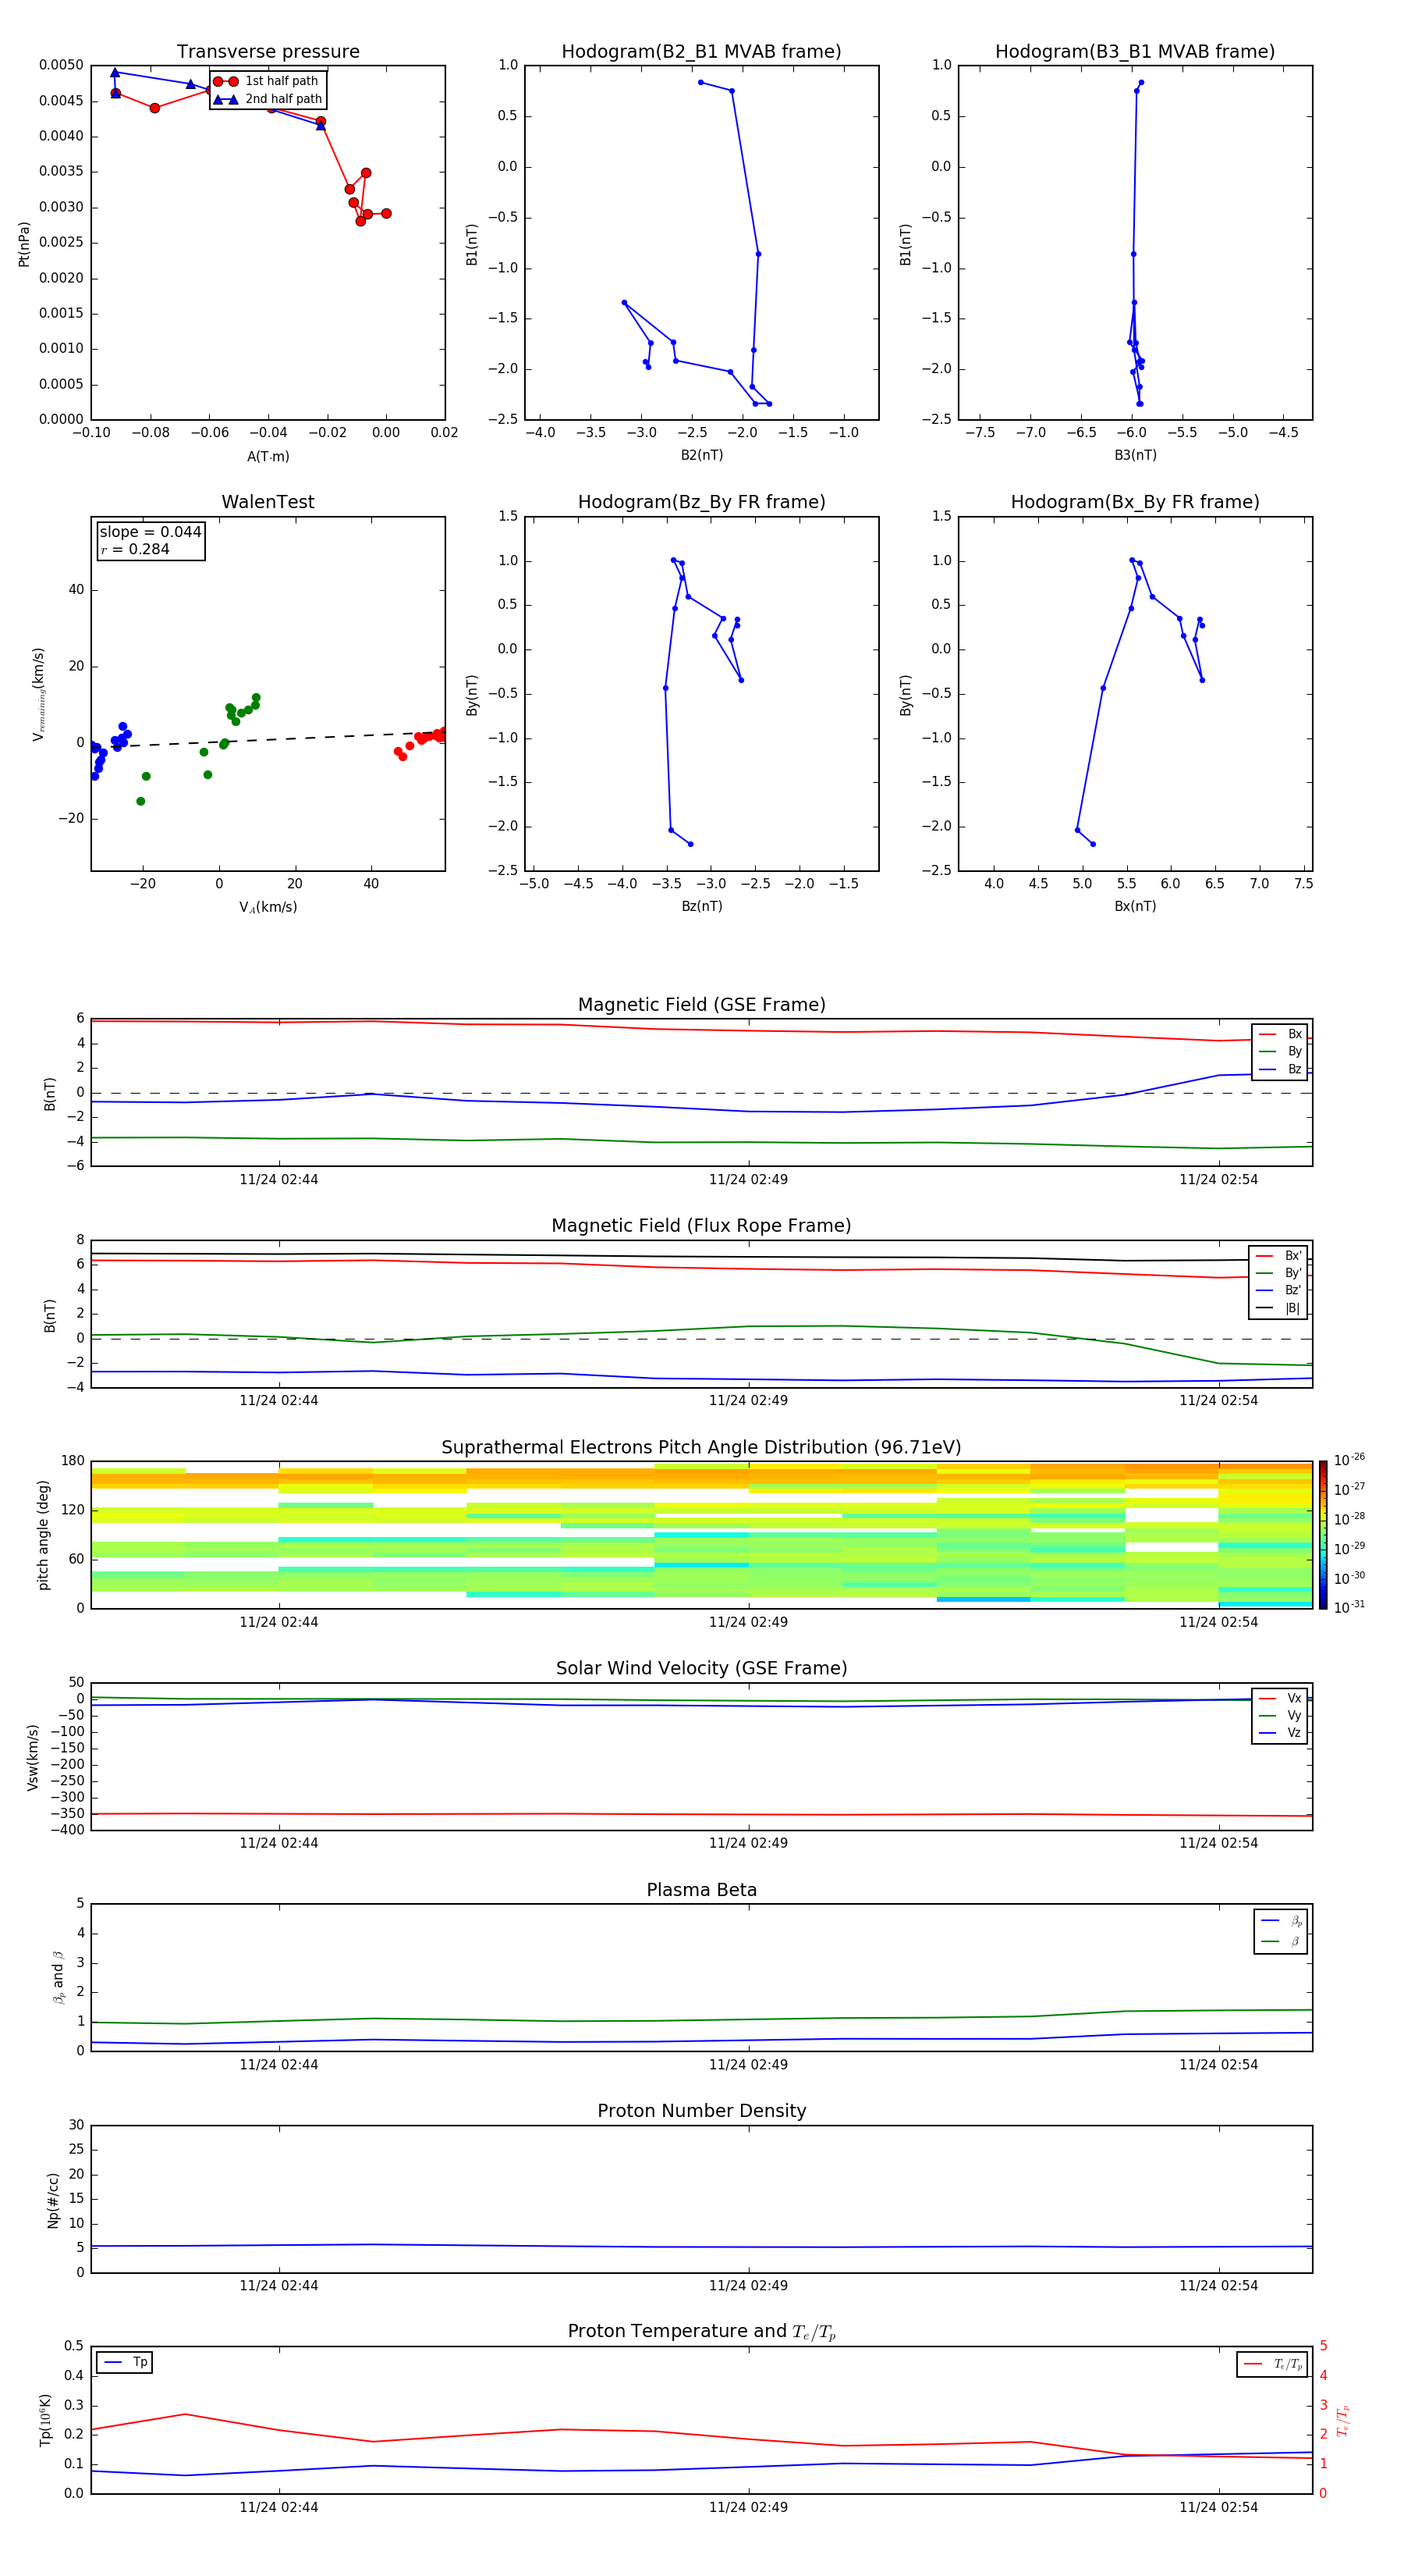The height and width of the screenshot is (2576, 1404).
Task: Select the "Hodogram(B3_B1 MVAB frame)" title
Action: (1135, 52)
